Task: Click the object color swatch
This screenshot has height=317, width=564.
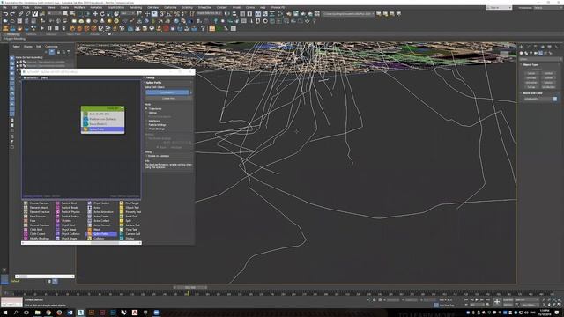Action: coord(555,99)
